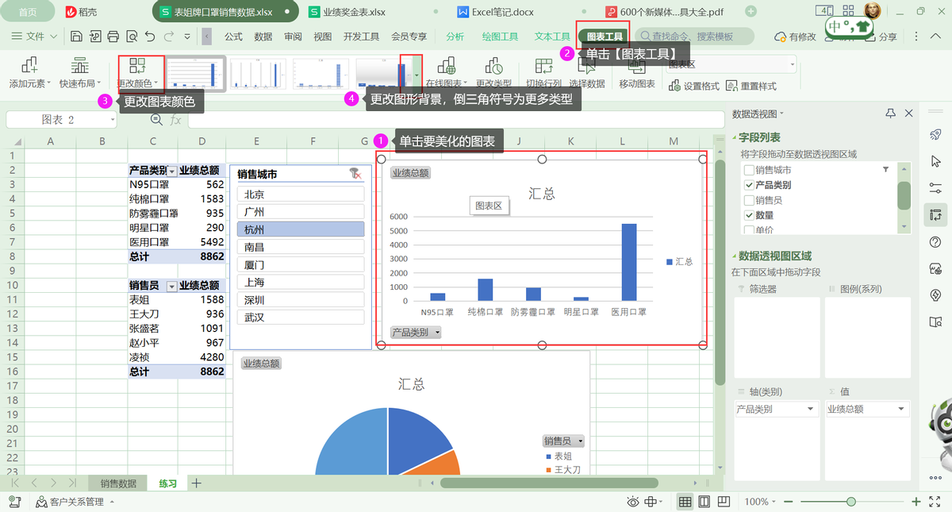The height and width of the screenshot is (512, 952).
Task: Click the eye protection mode icon in status bar
Action: 633,502
